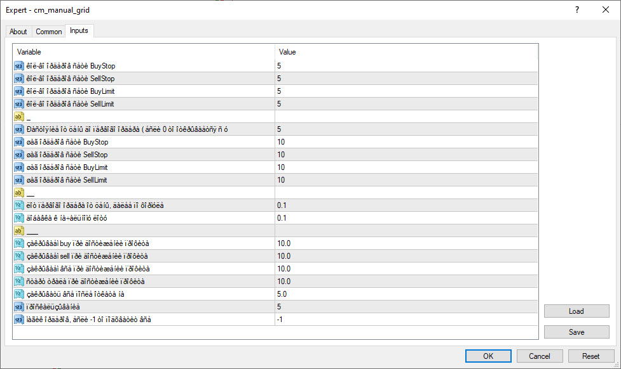Screen dimensions: 621x369
Task: Click the Variable column header
Action: pyautogui.click(x=144, y=52)
